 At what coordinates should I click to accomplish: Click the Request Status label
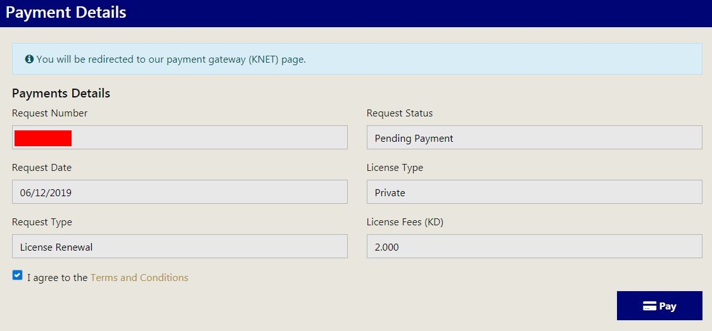click(400, 113)
